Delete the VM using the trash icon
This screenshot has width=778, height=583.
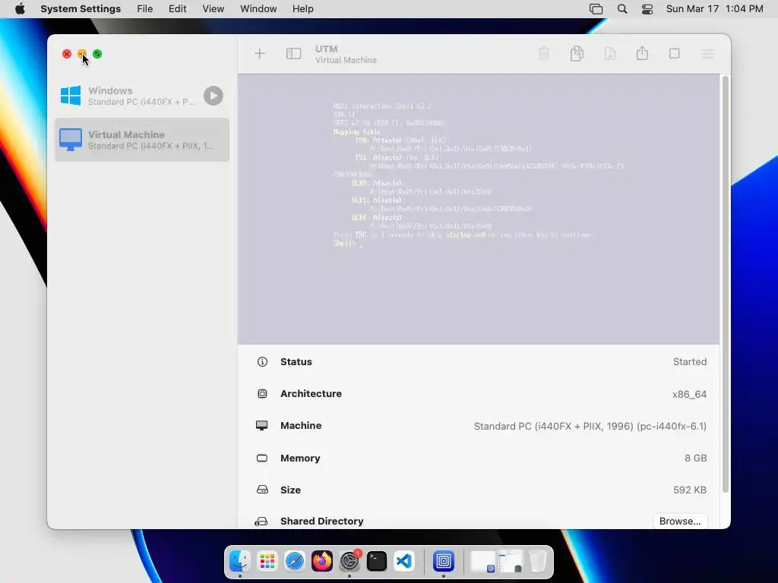click(x=544, y=53)
